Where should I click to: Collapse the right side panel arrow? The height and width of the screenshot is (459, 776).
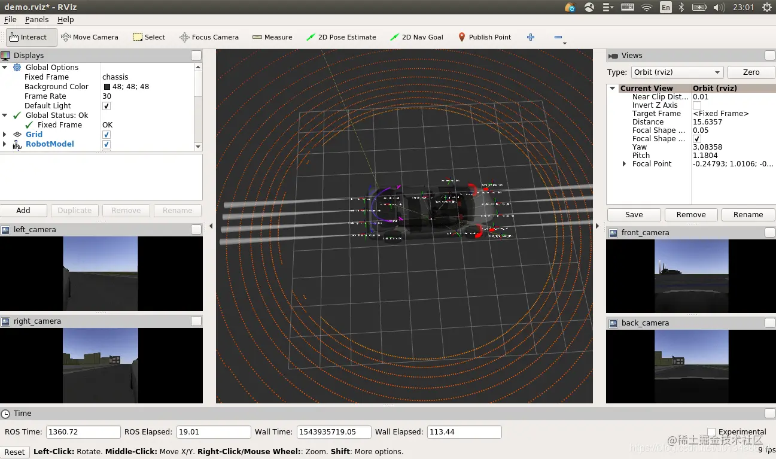coord(597,226)
